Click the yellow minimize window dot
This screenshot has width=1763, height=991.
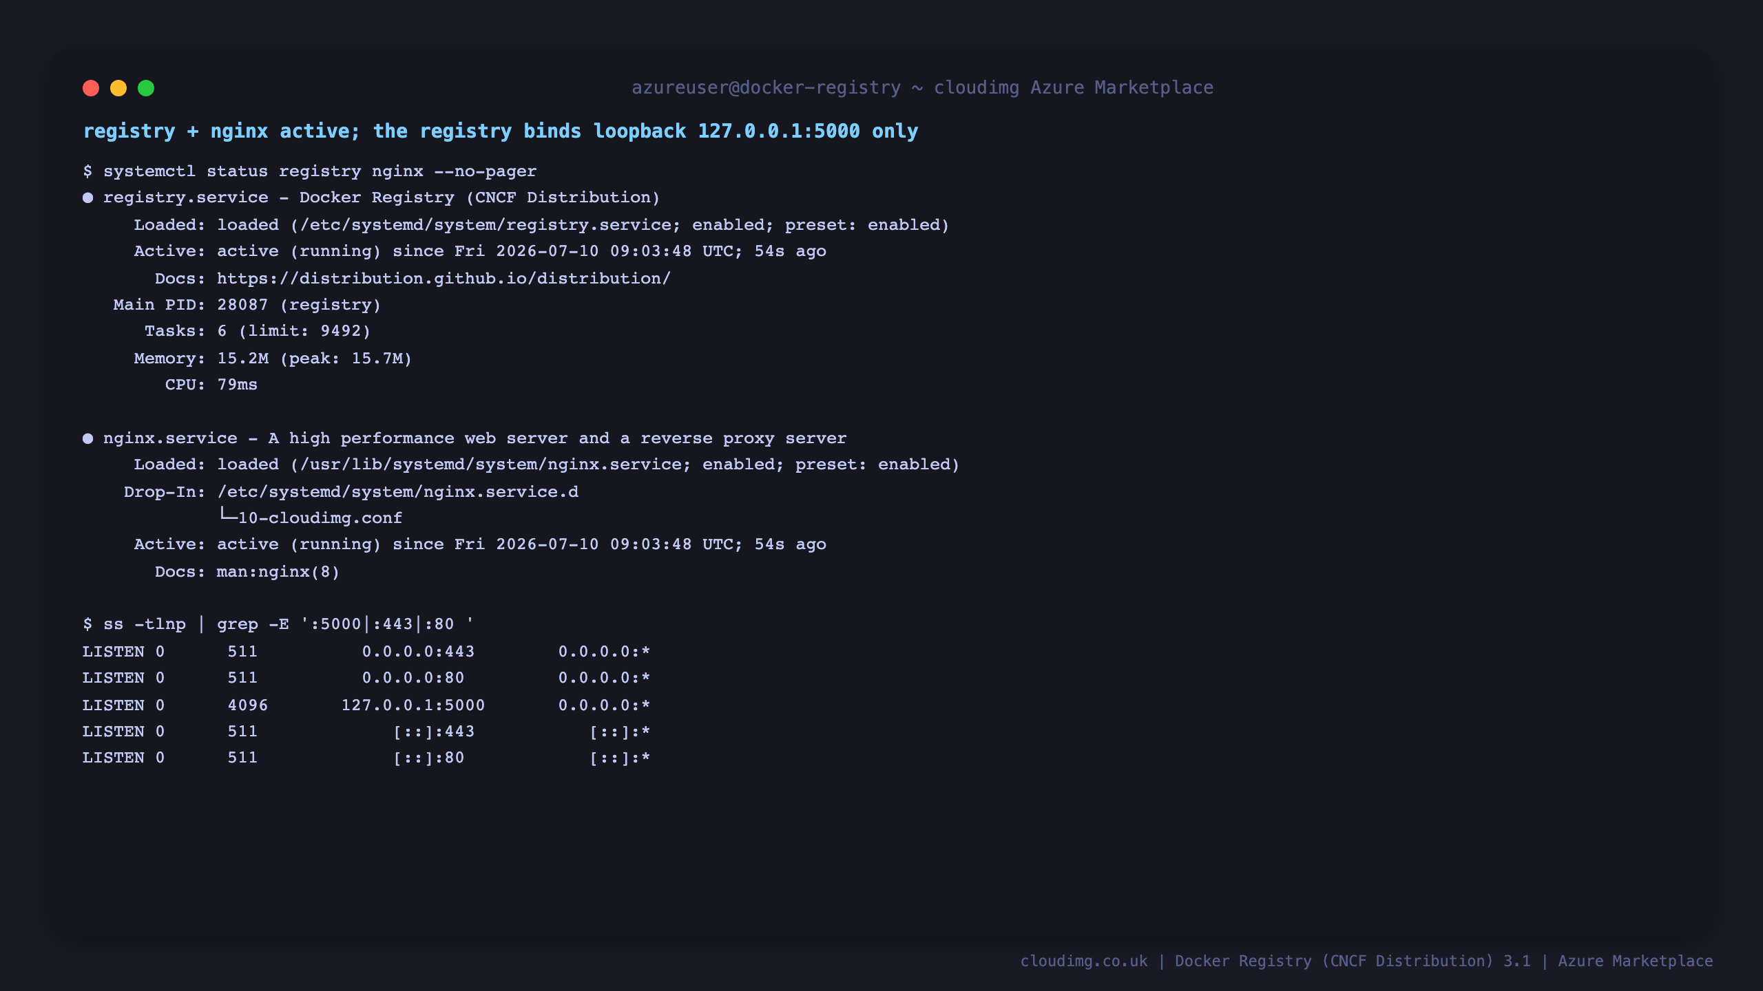(x=118, y=88)
